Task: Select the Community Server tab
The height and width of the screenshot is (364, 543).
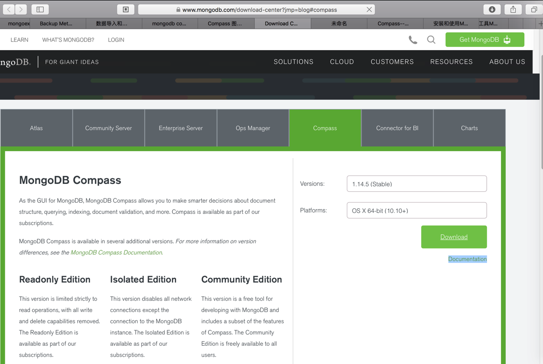Action: tap(109, 128)
